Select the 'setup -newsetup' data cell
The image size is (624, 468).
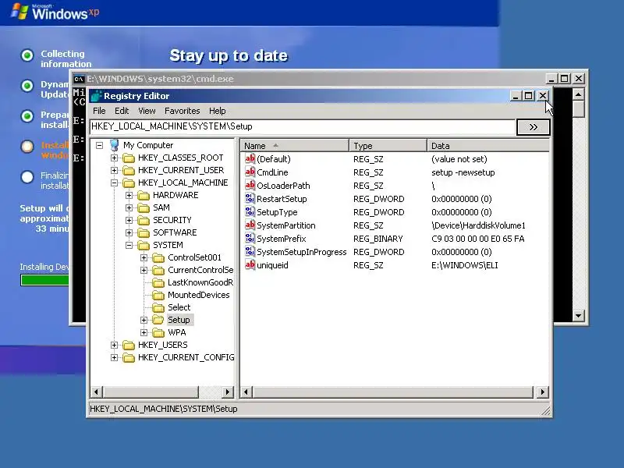[x=463, y=172]
